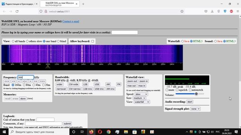241x135 pixels.
Task: Open the Pocket save icon
Action: [x=206, y=11]
